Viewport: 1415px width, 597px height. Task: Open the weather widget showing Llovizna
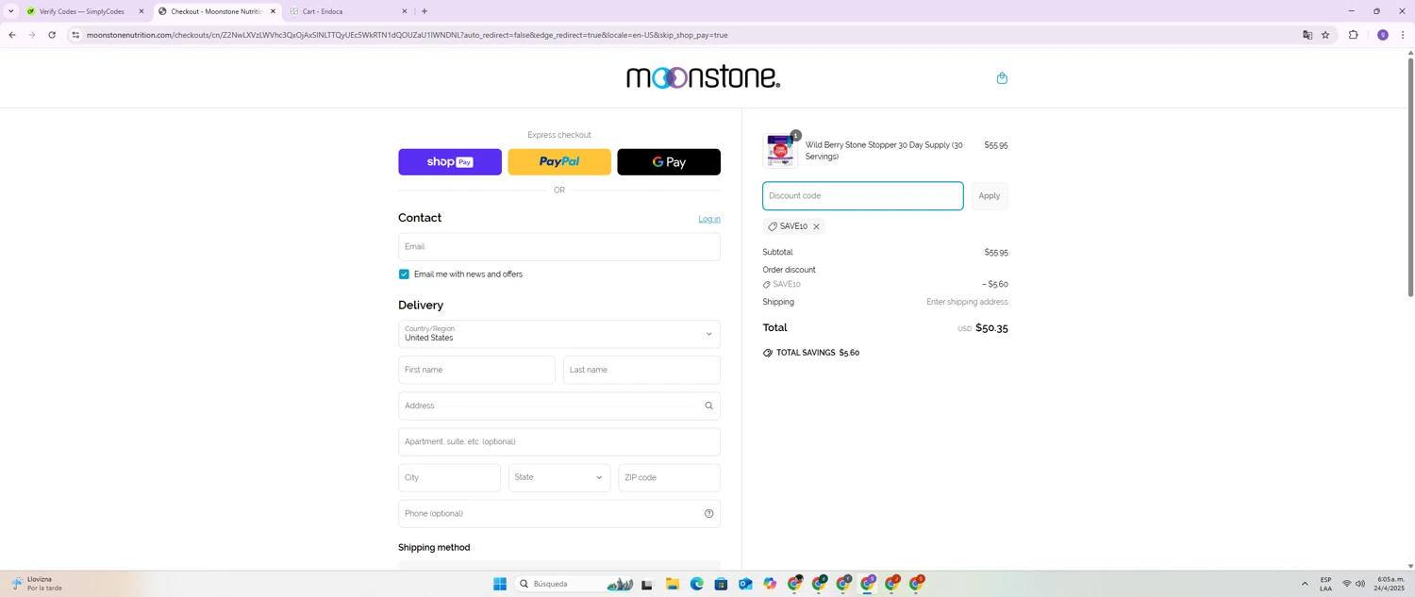pos(36,584)
